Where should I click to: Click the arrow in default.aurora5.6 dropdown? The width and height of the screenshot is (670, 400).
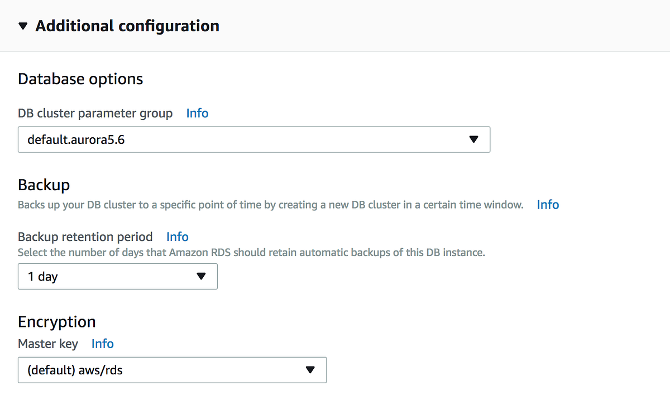click(x=473, y=139)
